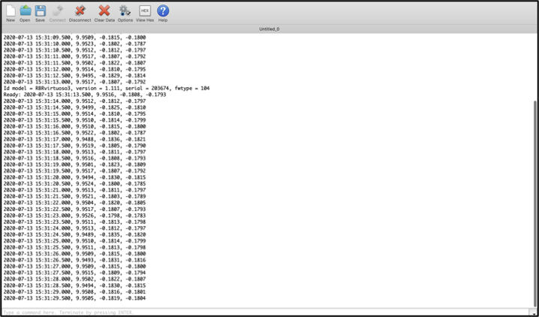The width and height of the screenshot is (539, 317).
Task: Clear received data with Clear Data
Action: coord(104,11)
